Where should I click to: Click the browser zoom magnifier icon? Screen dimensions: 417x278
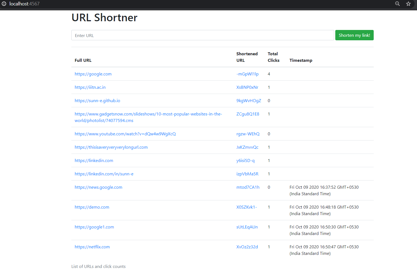pyautogui.click(x=397, y=4)
